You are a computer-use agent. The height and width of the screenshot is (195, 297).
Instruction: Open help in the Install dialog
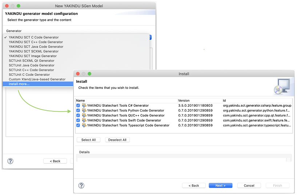pos(81,186)
